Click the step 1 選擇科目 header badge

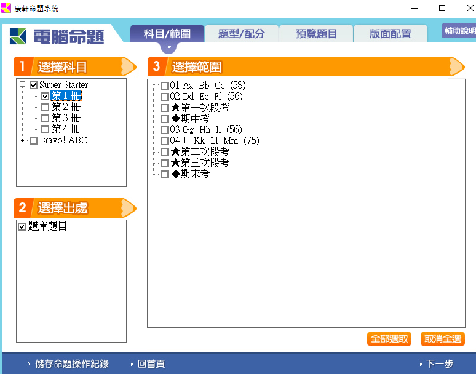pos(22,66)
